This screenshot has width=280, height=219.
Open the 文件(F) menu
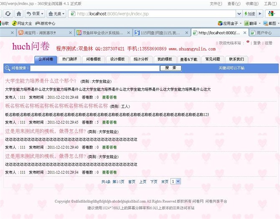click(216, 4)
